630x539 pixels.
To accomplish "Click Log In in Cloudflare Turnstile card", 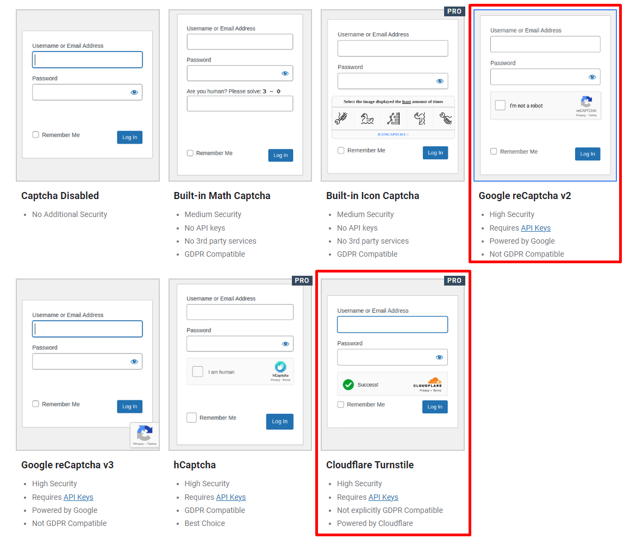I will pyautogui.click(x=435, y=407).
